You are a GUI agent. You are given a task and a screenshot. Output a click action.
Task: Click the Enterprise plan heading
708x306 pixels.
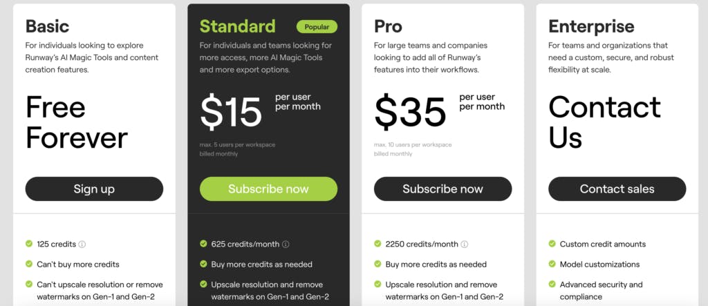pyautogui.click(x=591, y=26)
